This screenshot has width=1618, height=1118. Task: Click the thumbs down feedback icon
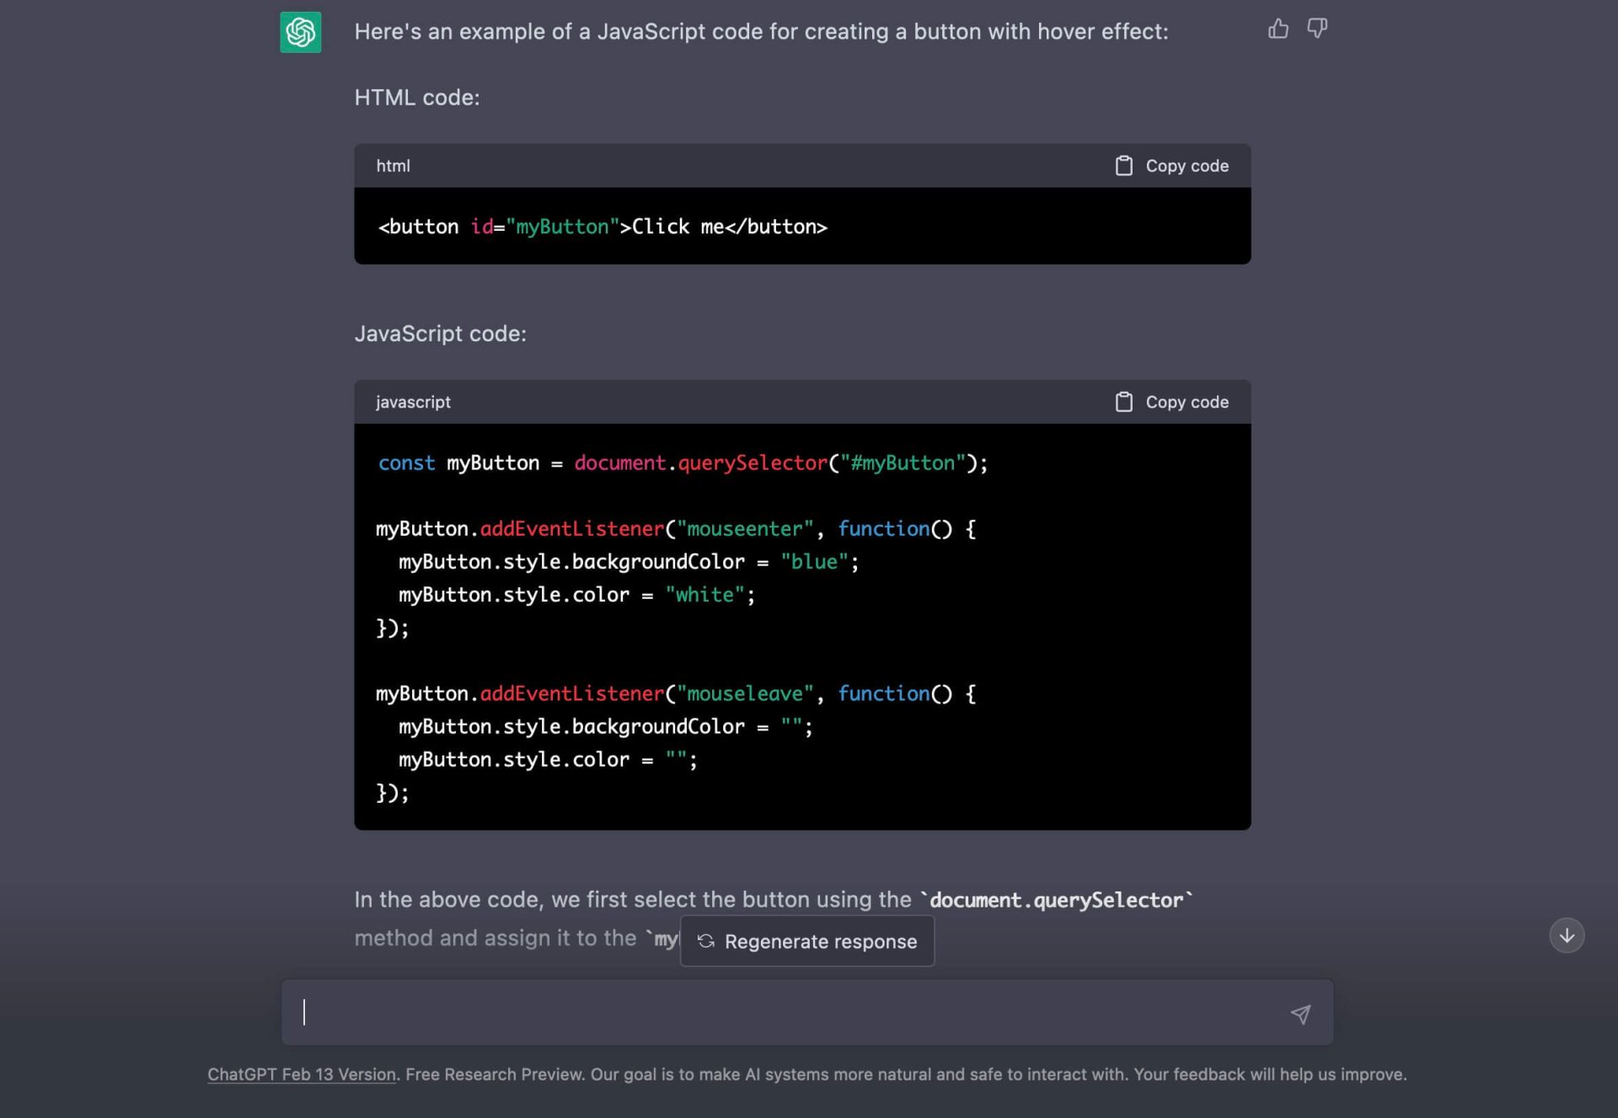click(x=1316, y=29)
